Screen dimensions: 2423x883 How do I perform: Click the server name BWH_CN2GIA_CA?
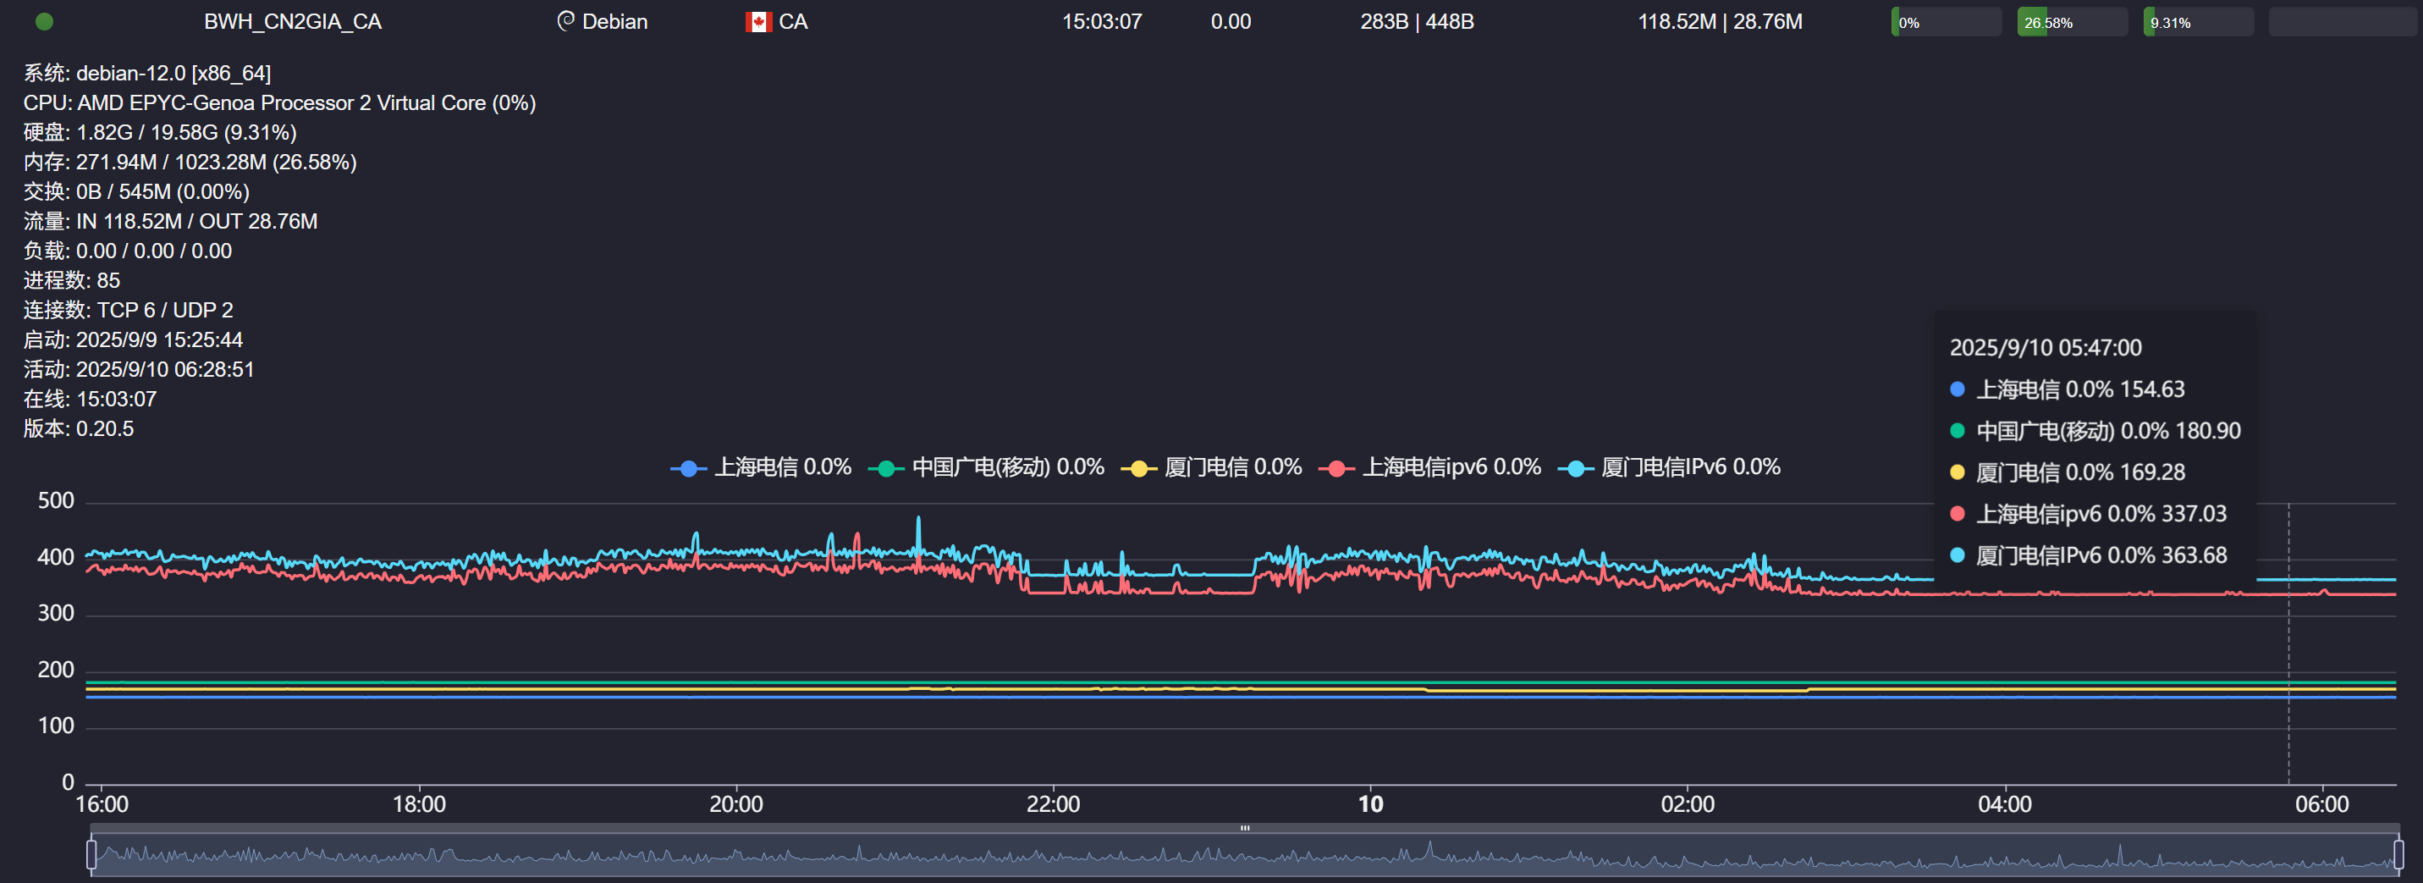293,22
